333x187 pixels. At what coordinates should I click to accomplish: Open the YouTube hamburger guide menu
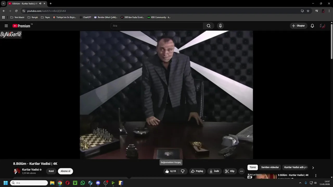pos(6,26)
